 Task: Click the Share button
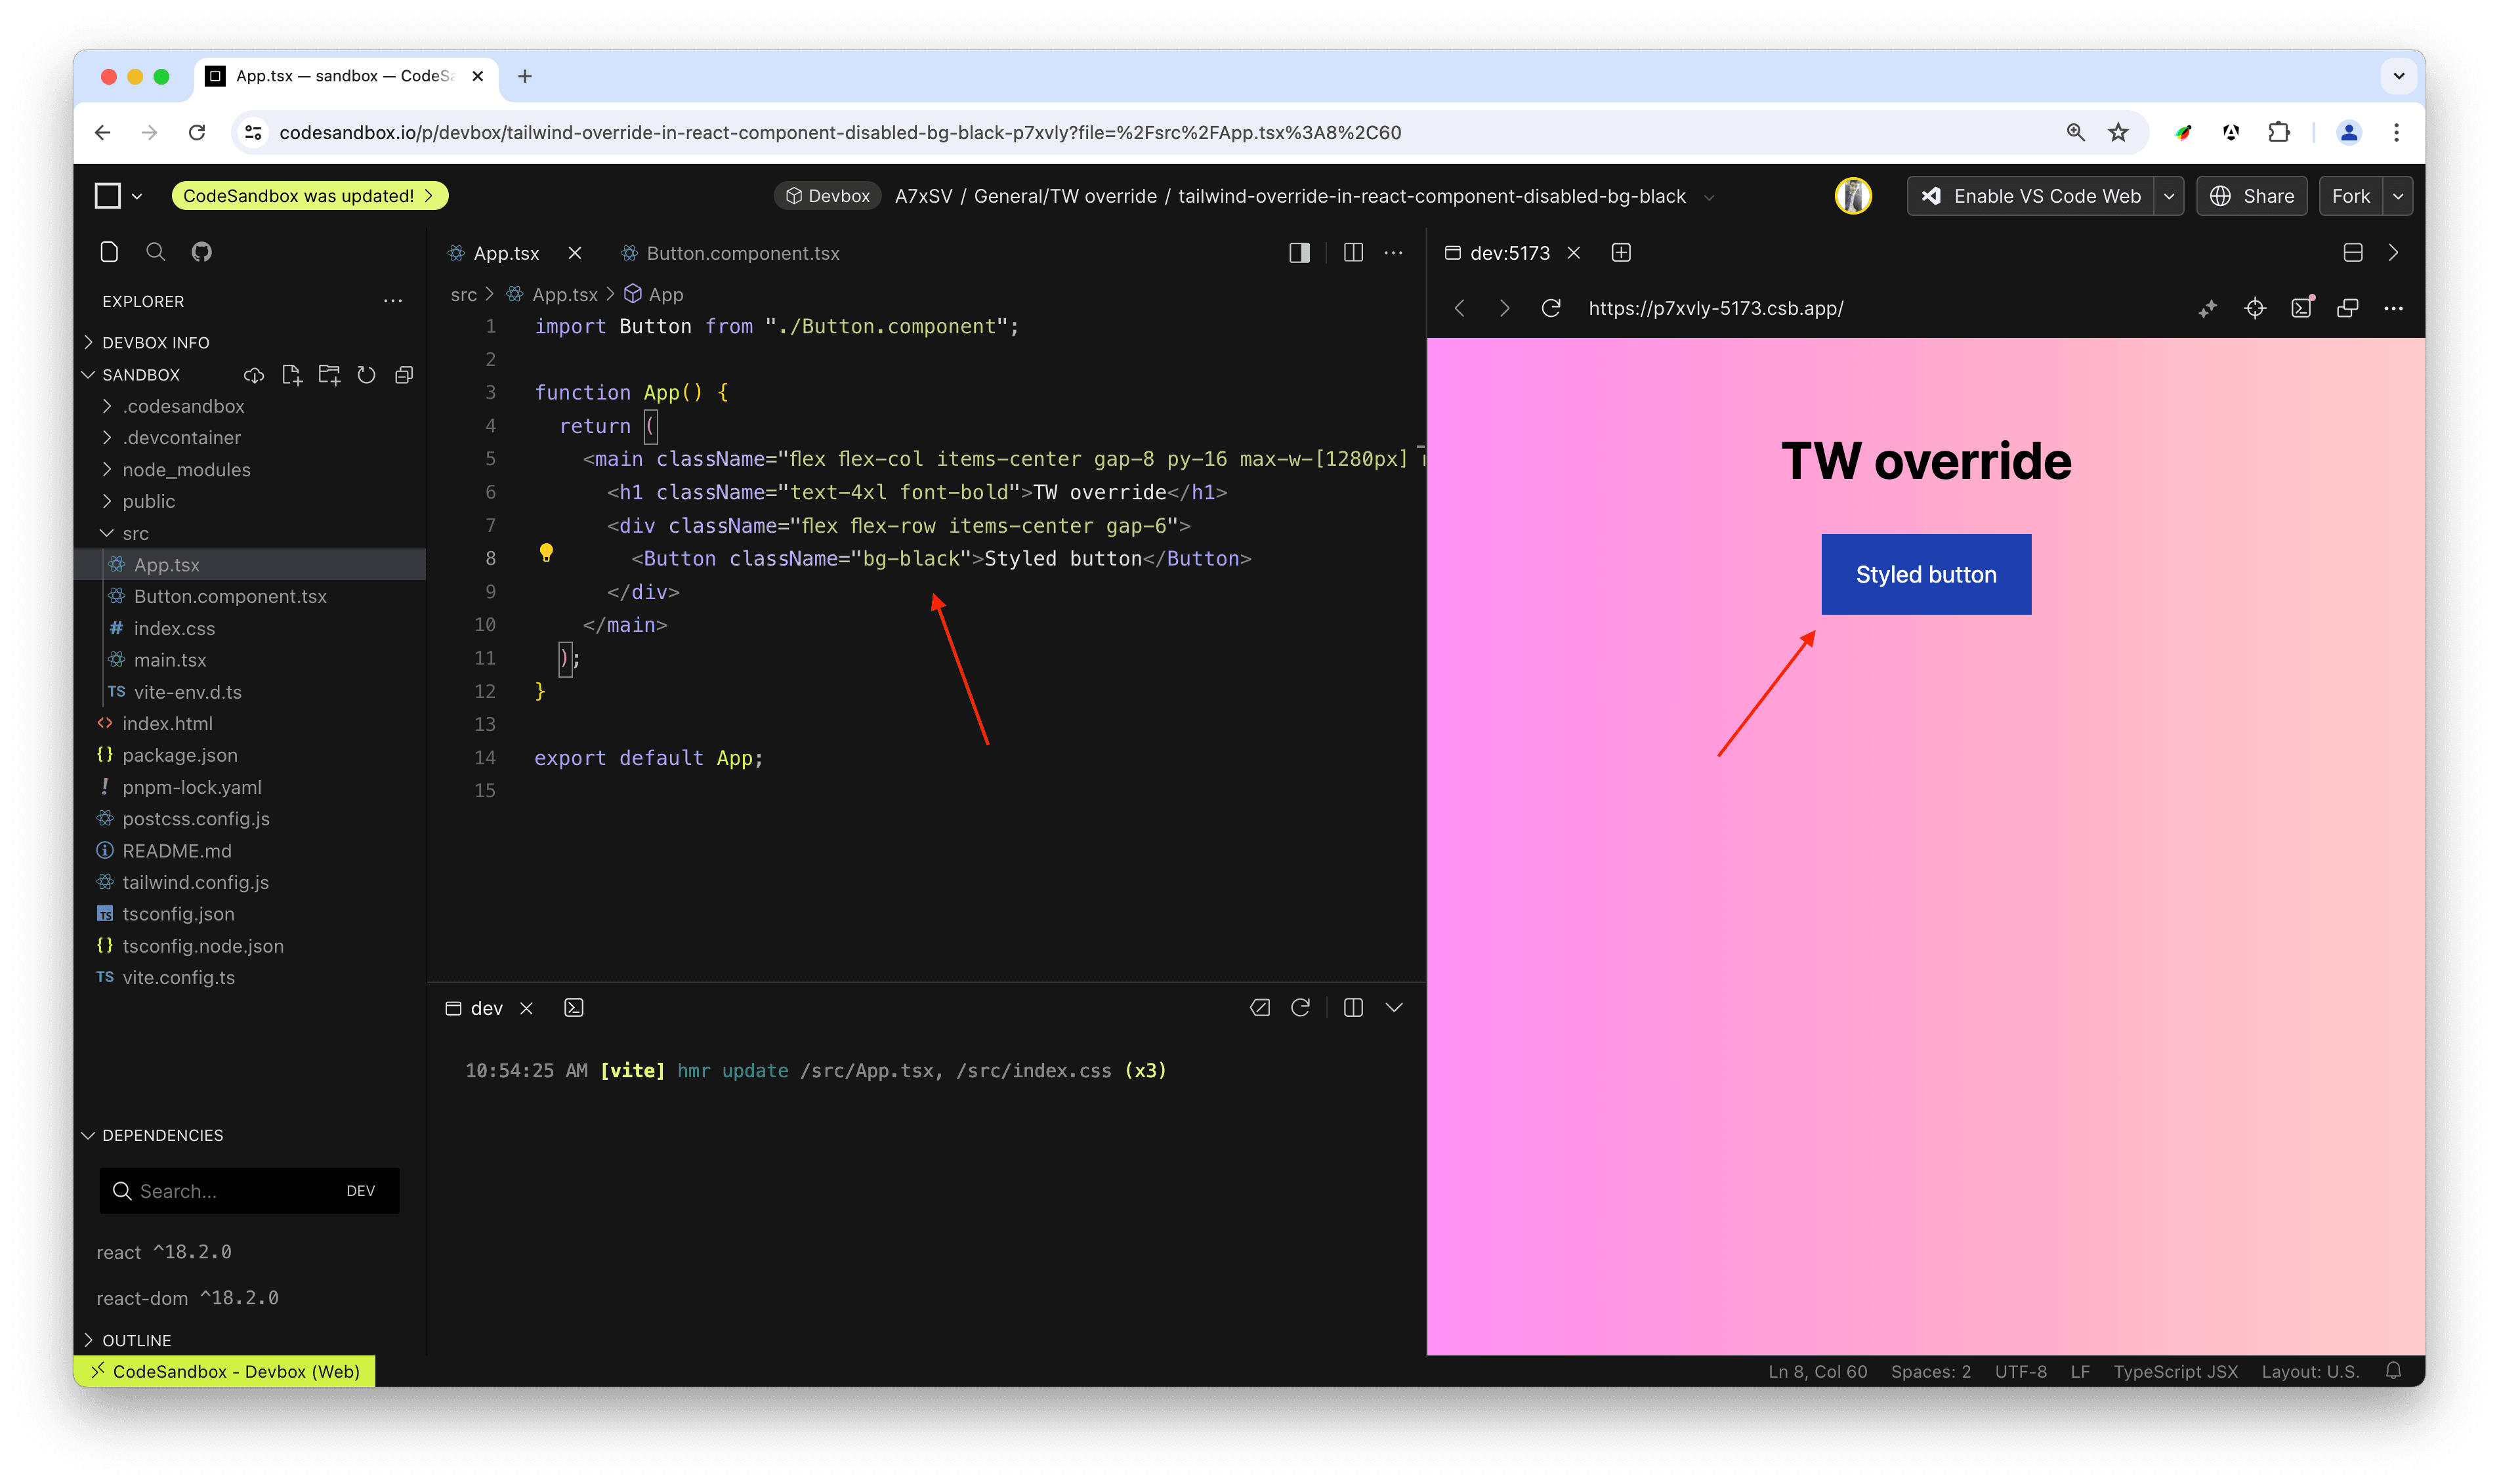coord(2252,195)
